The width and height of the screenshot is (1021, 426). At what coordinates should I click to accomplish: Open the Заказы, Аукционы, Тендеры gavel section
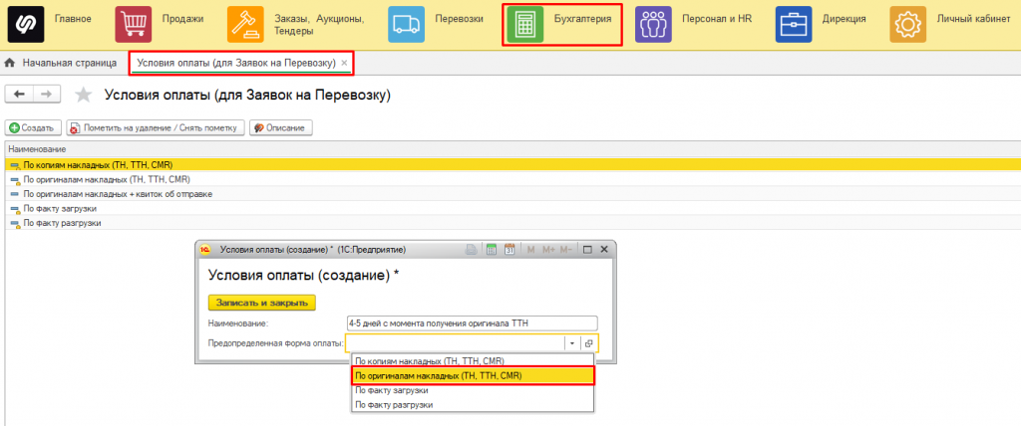(245, 24)
